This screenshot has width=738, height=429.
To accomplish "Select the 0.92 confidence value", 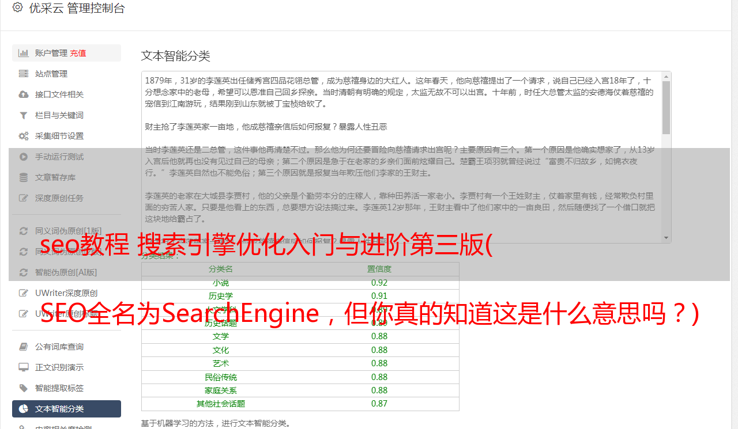I will pos(379,283).
